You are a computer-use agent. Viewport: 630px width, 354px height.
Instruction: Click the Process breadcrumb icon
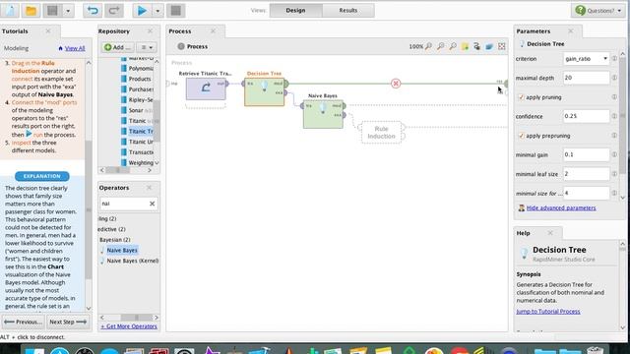181,46
